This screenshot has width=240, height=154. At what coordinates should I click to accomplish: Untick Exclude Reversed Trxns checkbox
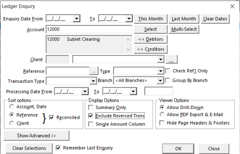click(x=91, y=116)
